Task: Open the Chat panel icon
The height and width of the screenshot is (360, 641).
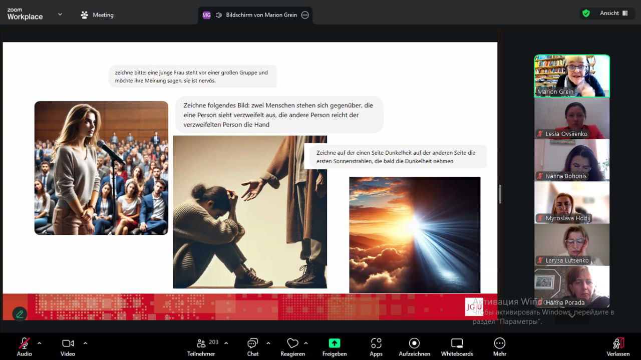Action: coord(252,343)
